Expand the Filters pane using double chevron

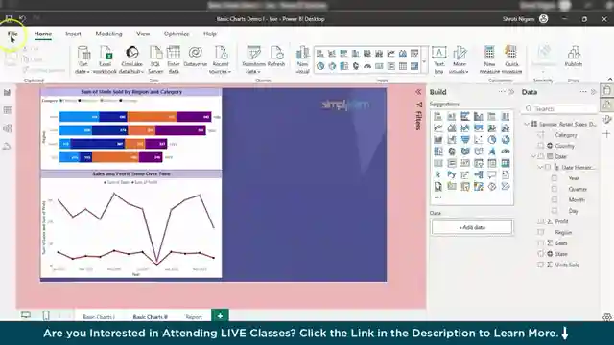click(x=418, y=92)
